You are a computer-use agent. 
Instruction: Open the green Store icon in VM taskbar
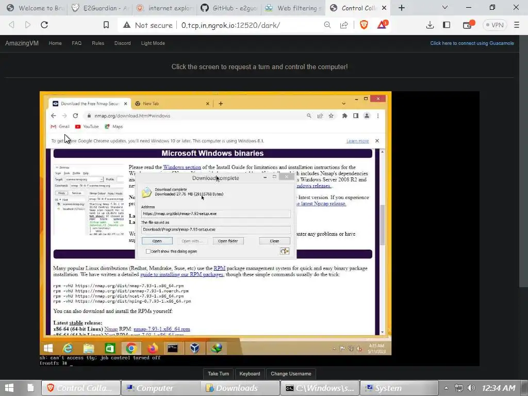(x=110, y=348)
